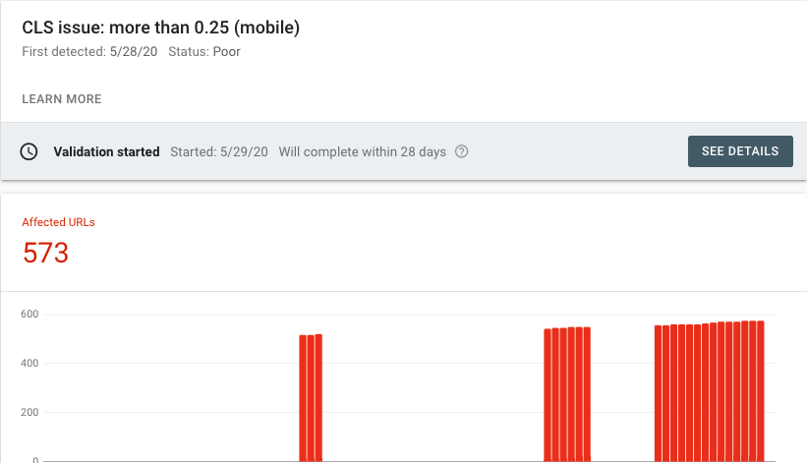Click the first cluster of red bars
This screenshot has width=807, height=463.
click(x=311, y=398)
